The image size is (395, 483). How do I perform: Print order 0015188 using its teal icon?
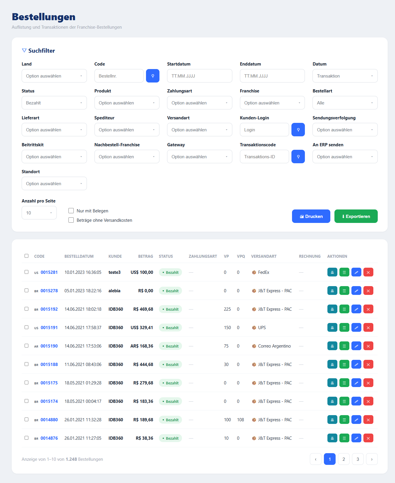[332, 365]
